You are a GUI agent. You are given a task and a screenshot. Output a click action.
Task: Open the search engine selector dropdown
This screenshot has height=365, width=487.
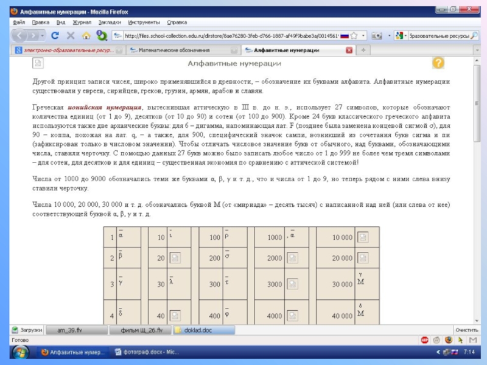(x=405, y=36)
